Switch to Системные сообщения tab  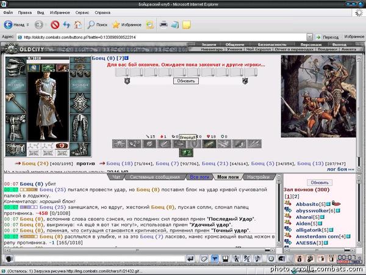(155, 177)
